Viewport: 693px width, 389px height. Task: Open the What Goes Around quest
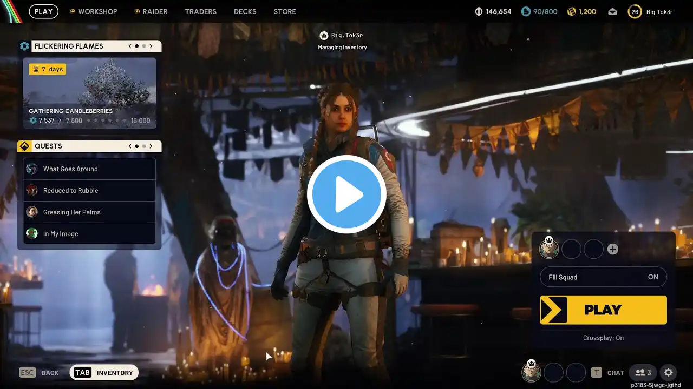pyautogui.click(x=89, y=169)
